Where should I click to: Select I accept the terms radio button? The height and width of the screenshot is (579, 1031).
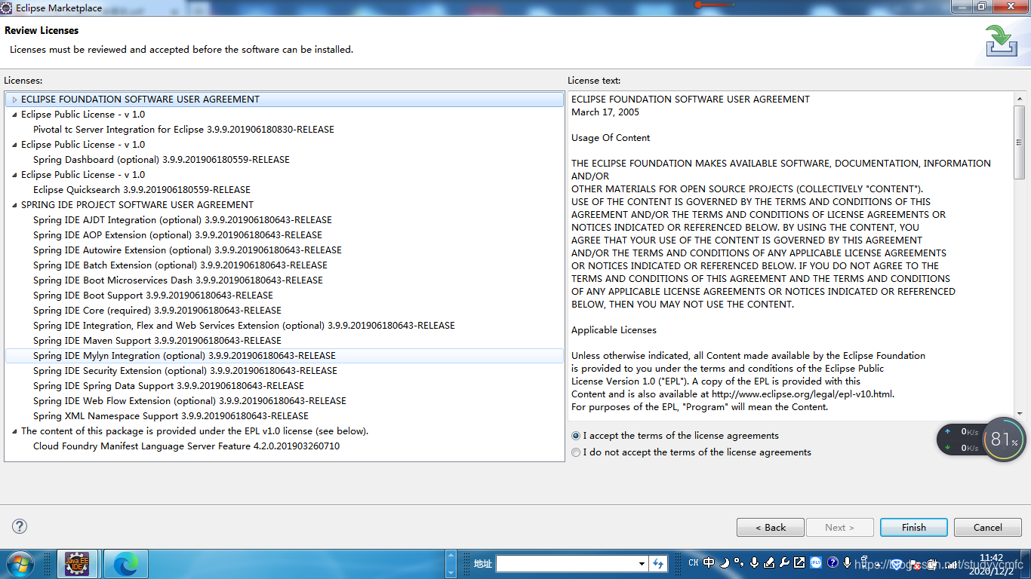click(577, 436)
